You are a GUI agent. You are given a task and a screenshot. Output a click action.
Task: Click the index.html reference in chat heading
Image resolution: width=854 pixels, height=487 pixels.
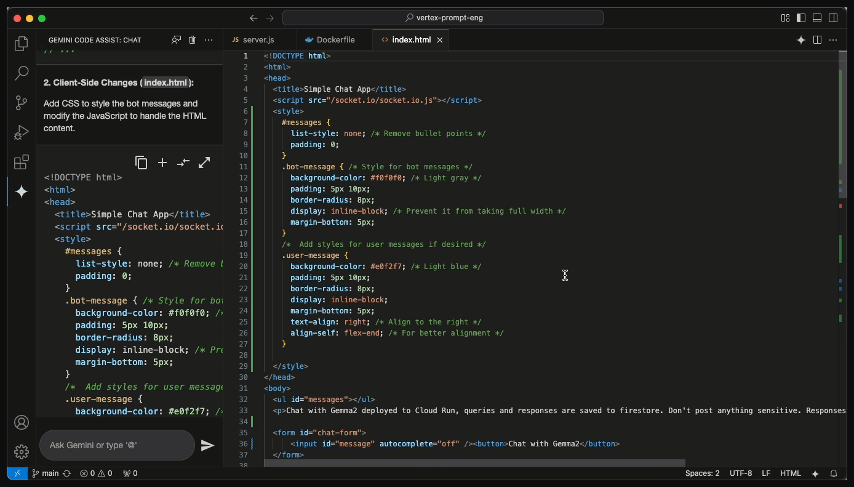coord(166,83)
